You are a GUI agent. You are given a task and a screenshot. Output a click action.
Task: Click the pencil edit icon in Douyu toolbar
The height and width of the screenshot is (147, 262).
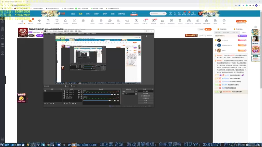136,21
